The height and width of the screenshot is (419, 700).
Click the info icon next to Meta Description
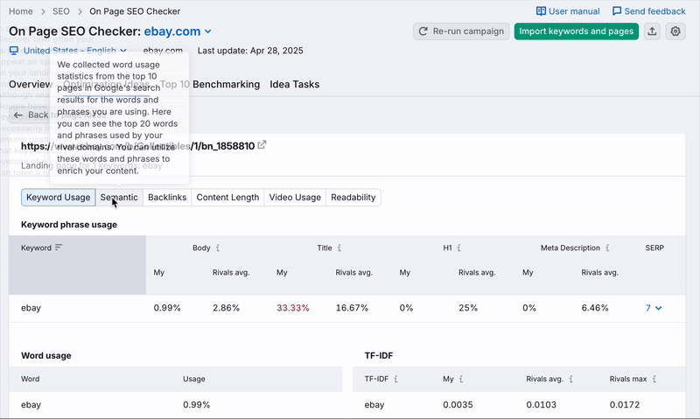607,248
